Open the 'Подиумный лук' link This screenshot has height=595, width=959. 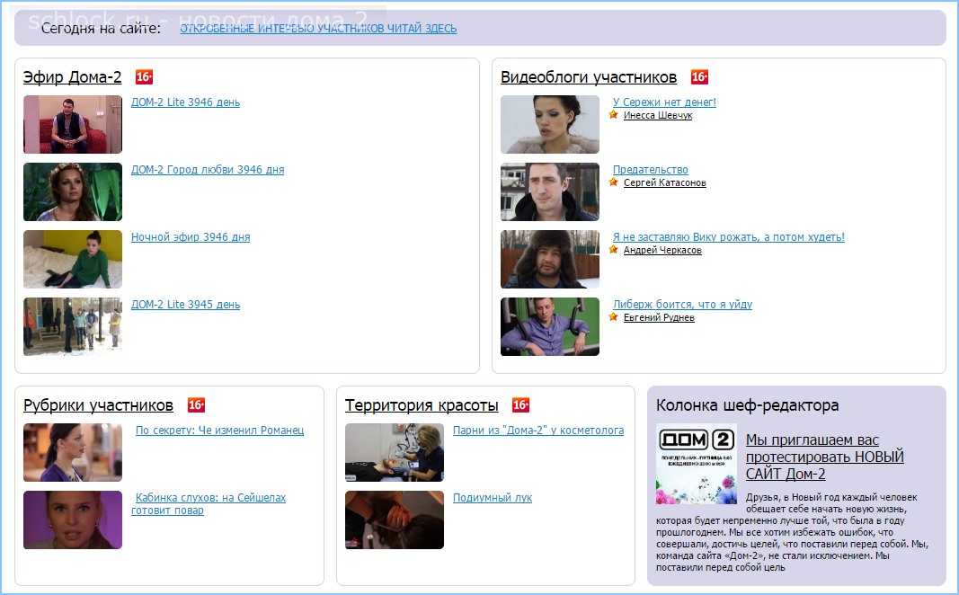point(493,497)
